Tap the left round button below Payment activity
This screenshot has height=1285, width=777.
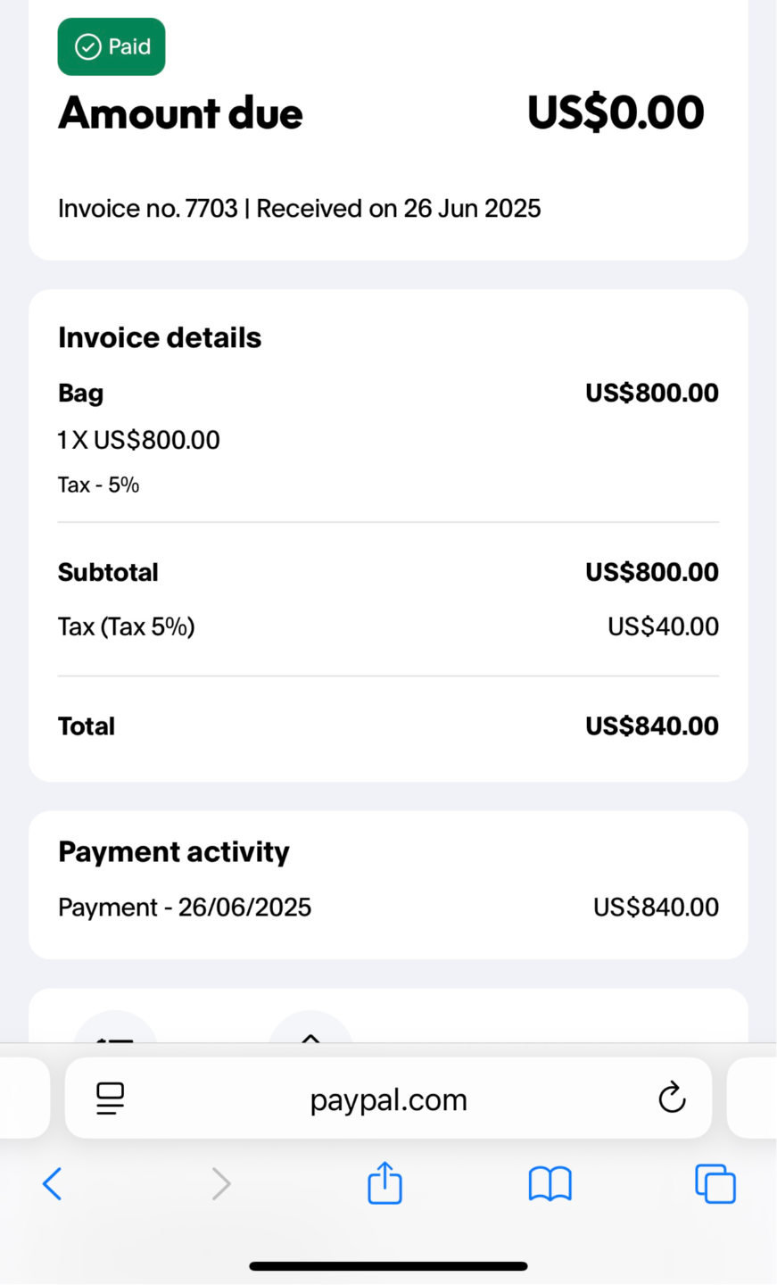pyautogui.click(x=115, y=1028)
